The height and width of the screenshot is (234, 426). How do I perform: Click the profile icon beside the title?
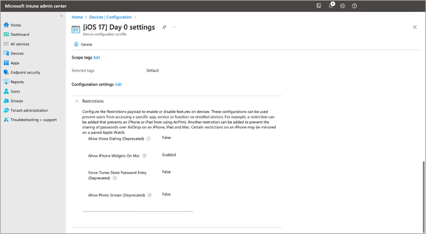pyautogui.click(x=76, y=29)
